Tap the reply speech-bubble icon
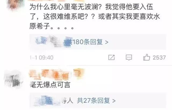 pyautogui.click(x=129, y=57)
